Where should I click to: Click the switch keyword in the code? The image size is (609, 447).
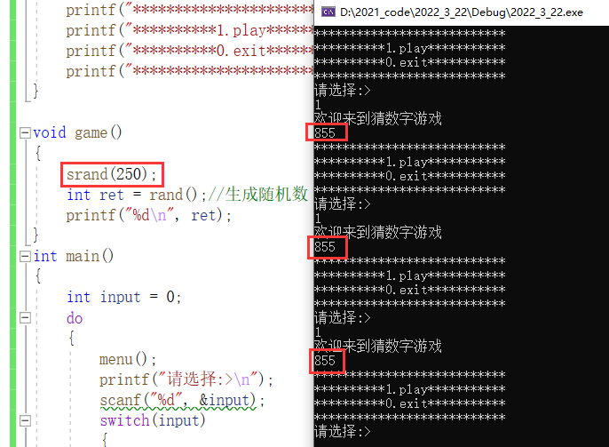click(x=124, y=420)
